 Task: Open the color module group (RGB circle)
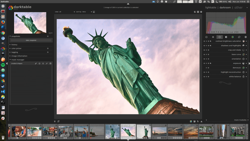point(233,37)
